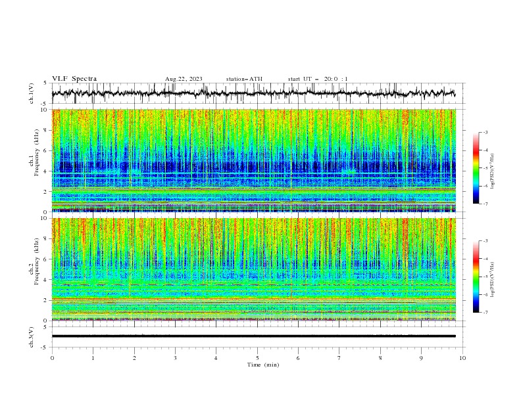Click the ch.2 "Frequency (kHz)" y-axis label
The height and width of the screenshot is (402, 521).
(37, 261)
